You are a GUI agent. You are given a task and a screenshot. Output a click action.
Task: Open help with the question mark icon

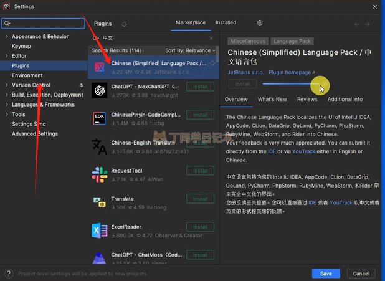[9, 274]
